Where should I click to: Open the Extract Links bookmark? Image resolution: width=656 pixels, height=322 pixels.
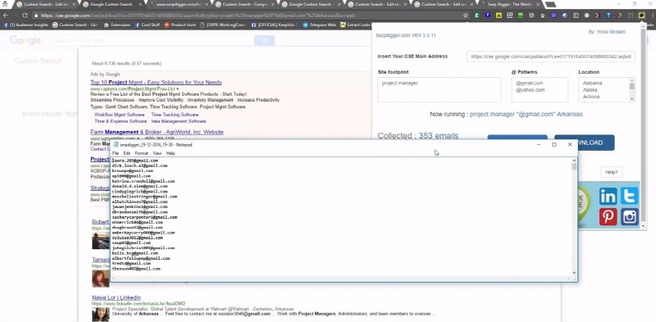[x=357, y=25]
